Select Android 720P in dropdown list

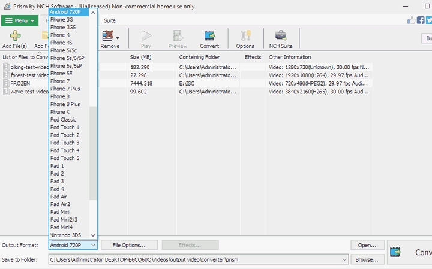69,12
